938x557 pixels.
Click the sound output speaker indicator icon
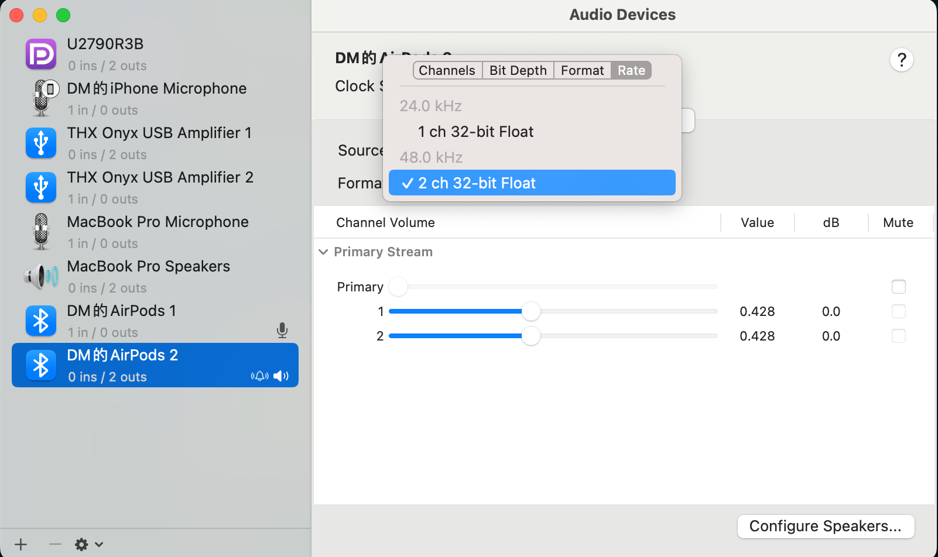(x=281, y=376)
